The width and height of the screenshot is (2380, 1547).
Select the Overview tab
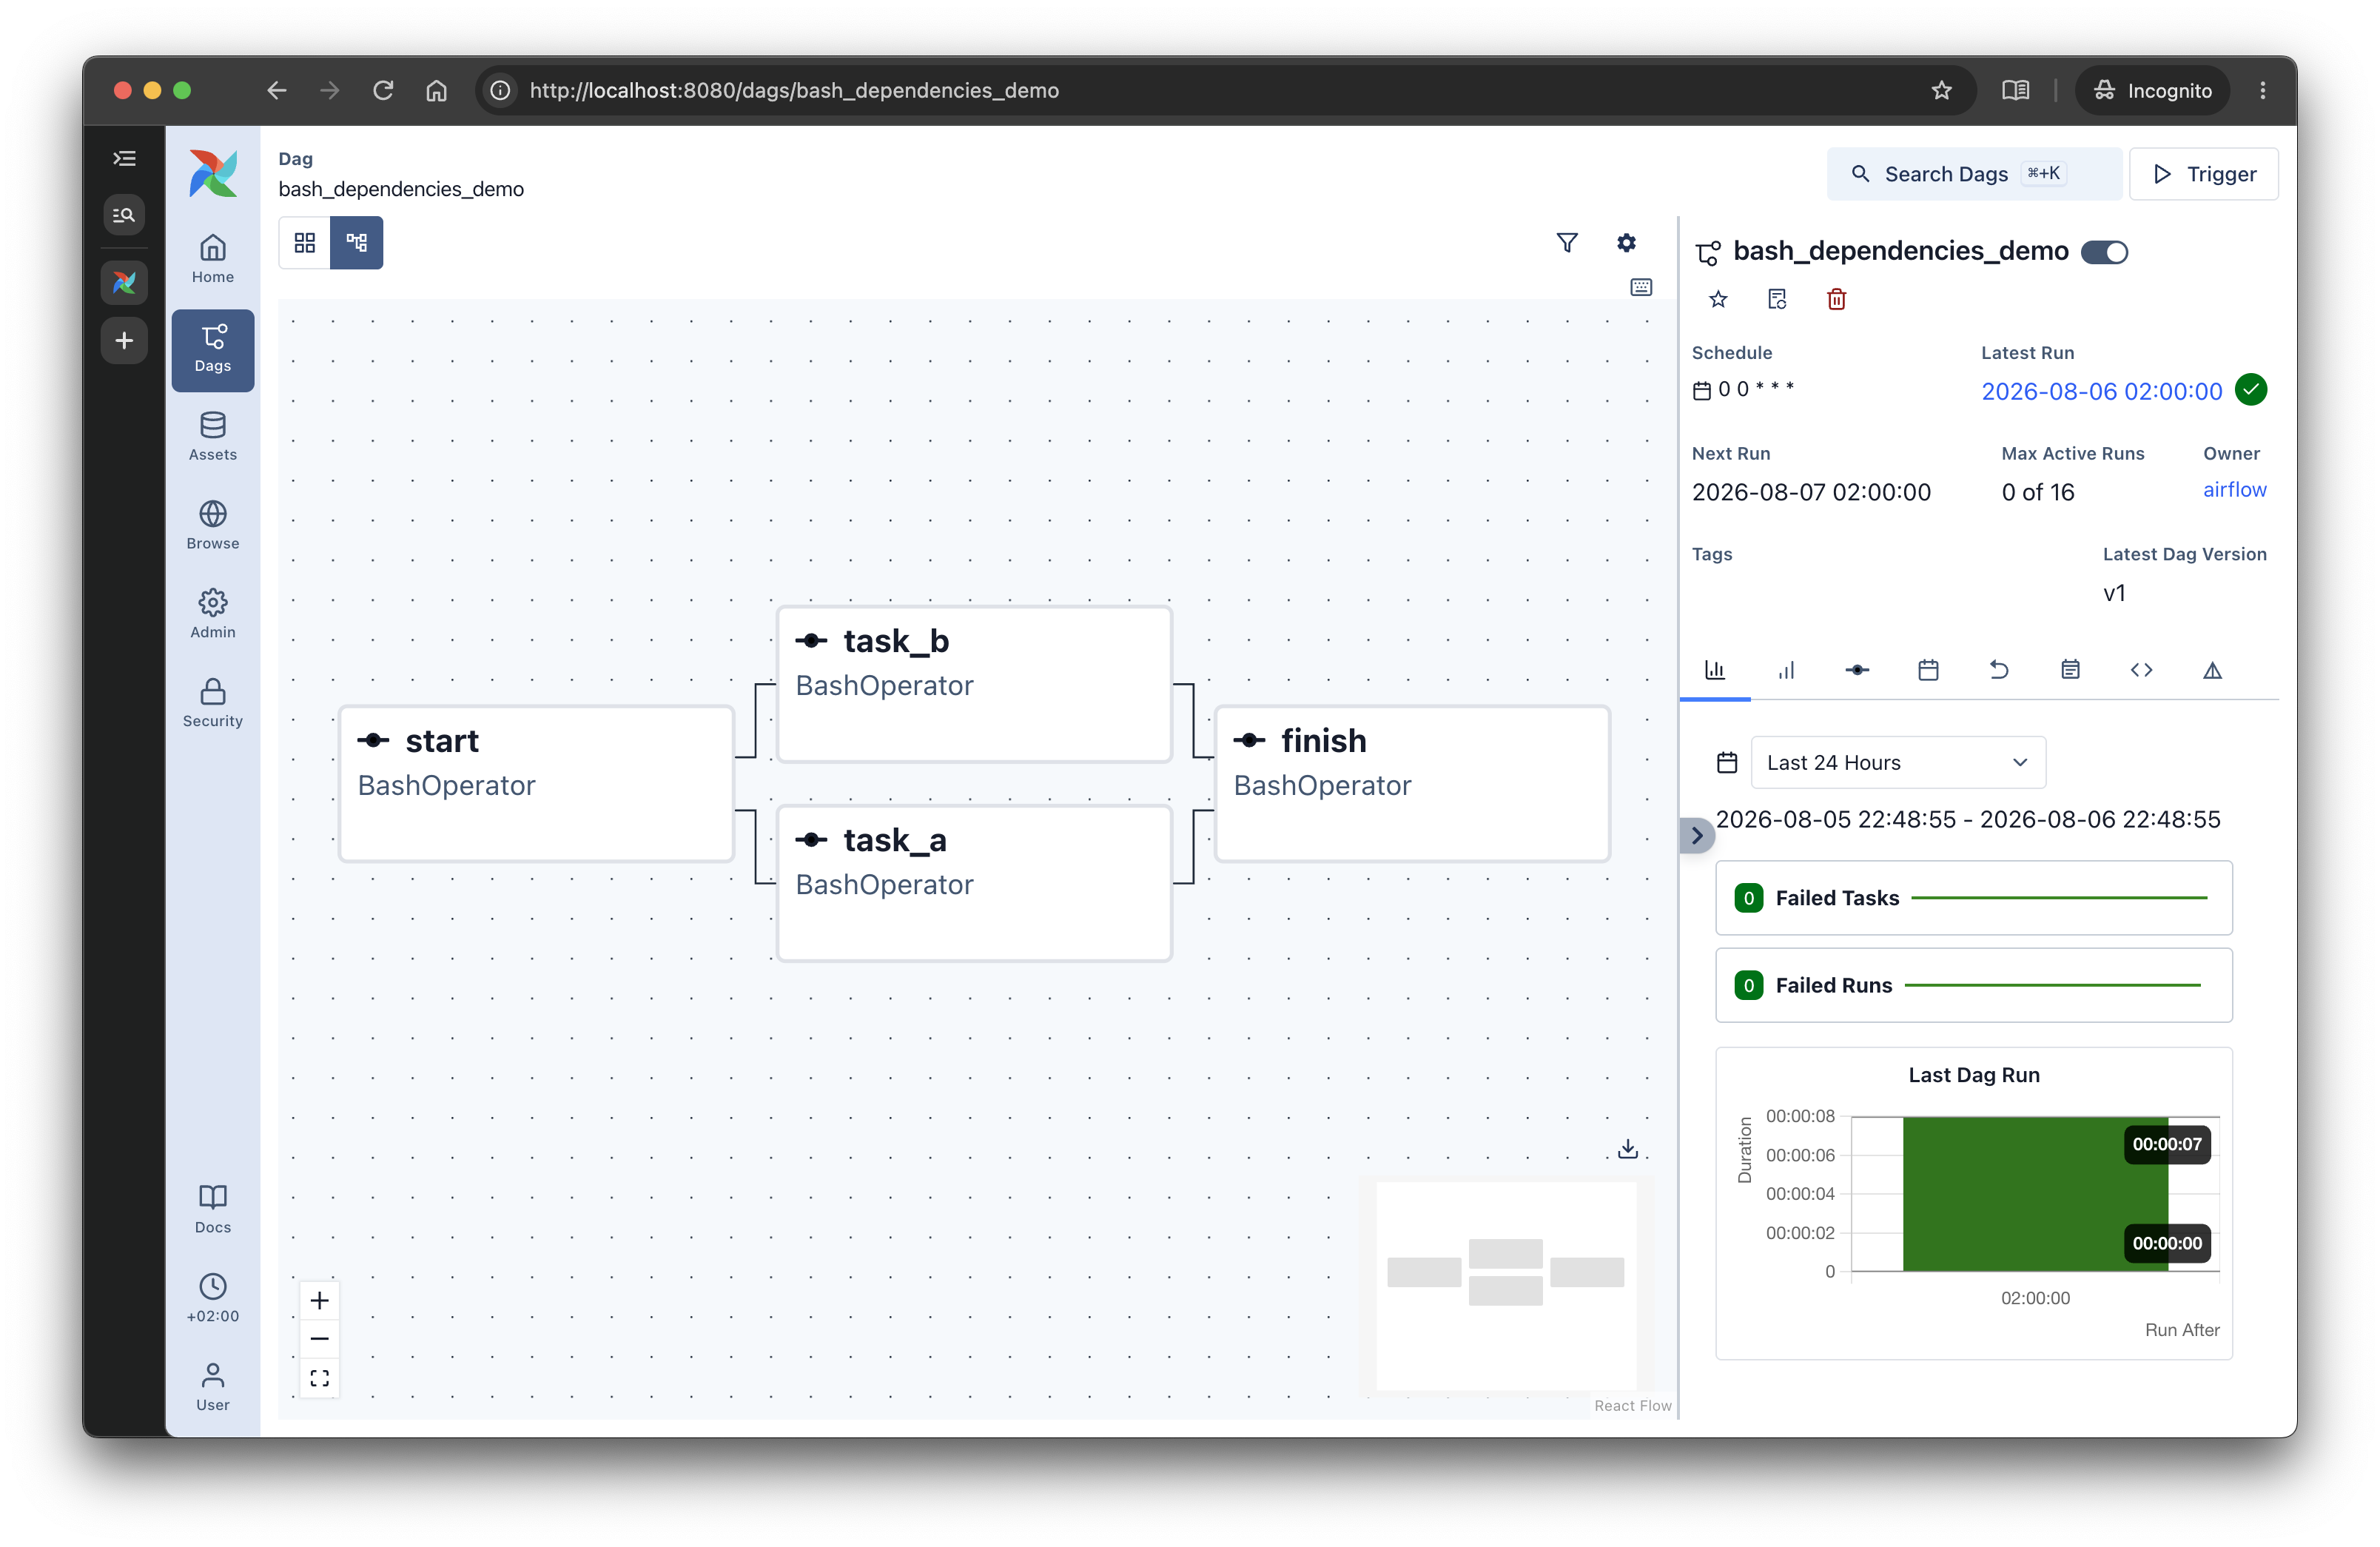(x=1715, y=670)
